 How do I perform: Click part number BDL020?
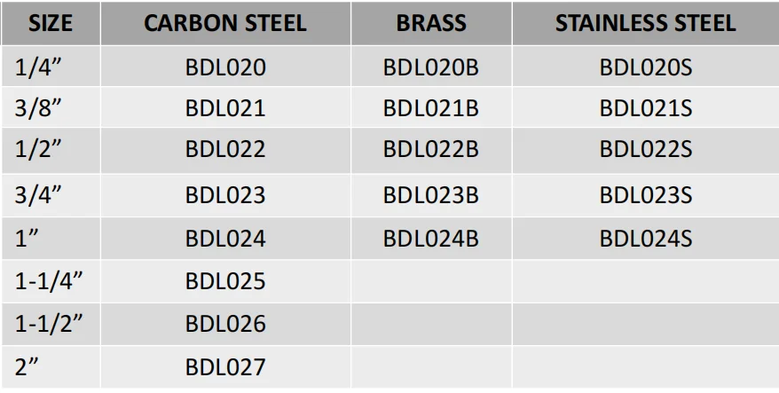pyautogui.click(x=225, y=67)
